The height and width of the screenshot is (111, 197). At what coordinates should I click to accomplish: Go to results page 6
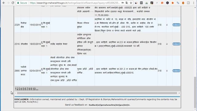pos(25,89)
